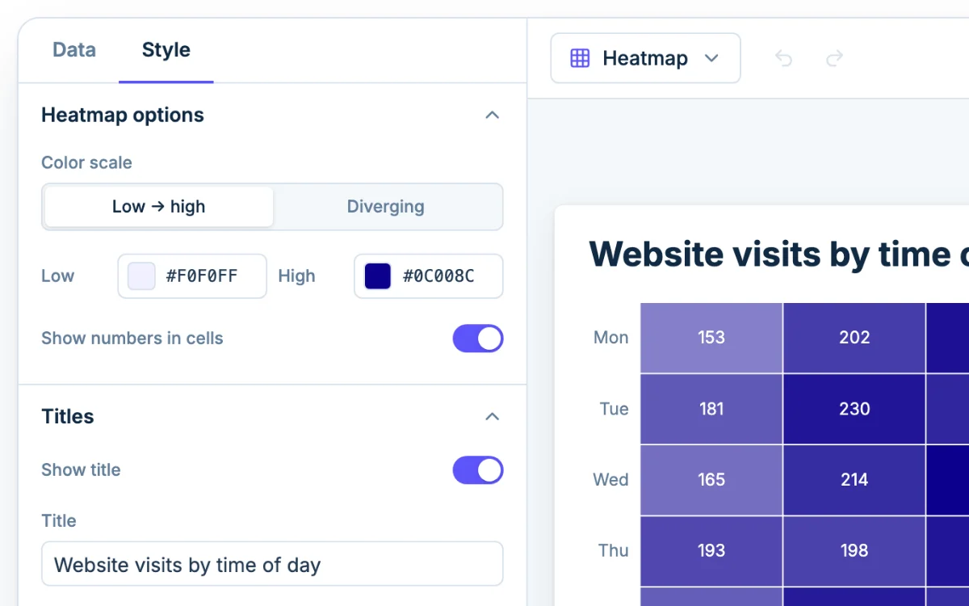Image resolution: width=969 pixels, height=606 pixels.
Task: Click the Wed row label
Action: pyautogui.click(x=610, y=480)
